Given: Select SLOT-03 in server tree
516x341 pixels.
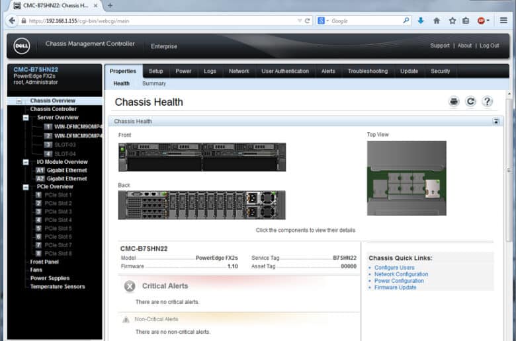Looking at the screenshot, I should coord(65,145).
